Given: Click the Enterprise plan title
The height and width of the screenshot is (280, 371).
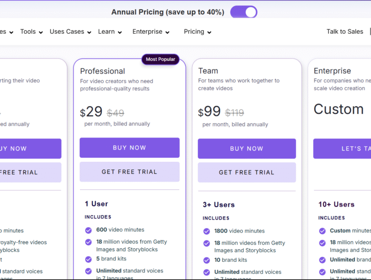Looking at the screenshot, I should pos(332,71).
